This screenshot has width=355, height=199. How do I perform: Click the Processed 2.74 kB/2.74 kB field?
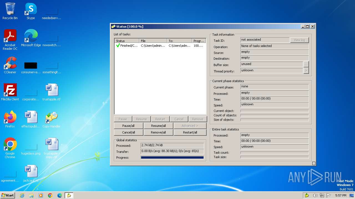coord(172,145)
